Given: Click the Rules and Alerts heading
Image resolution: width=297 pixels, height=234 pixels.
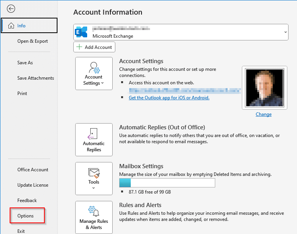Looking at the screenshot, I should pos(140,205).
